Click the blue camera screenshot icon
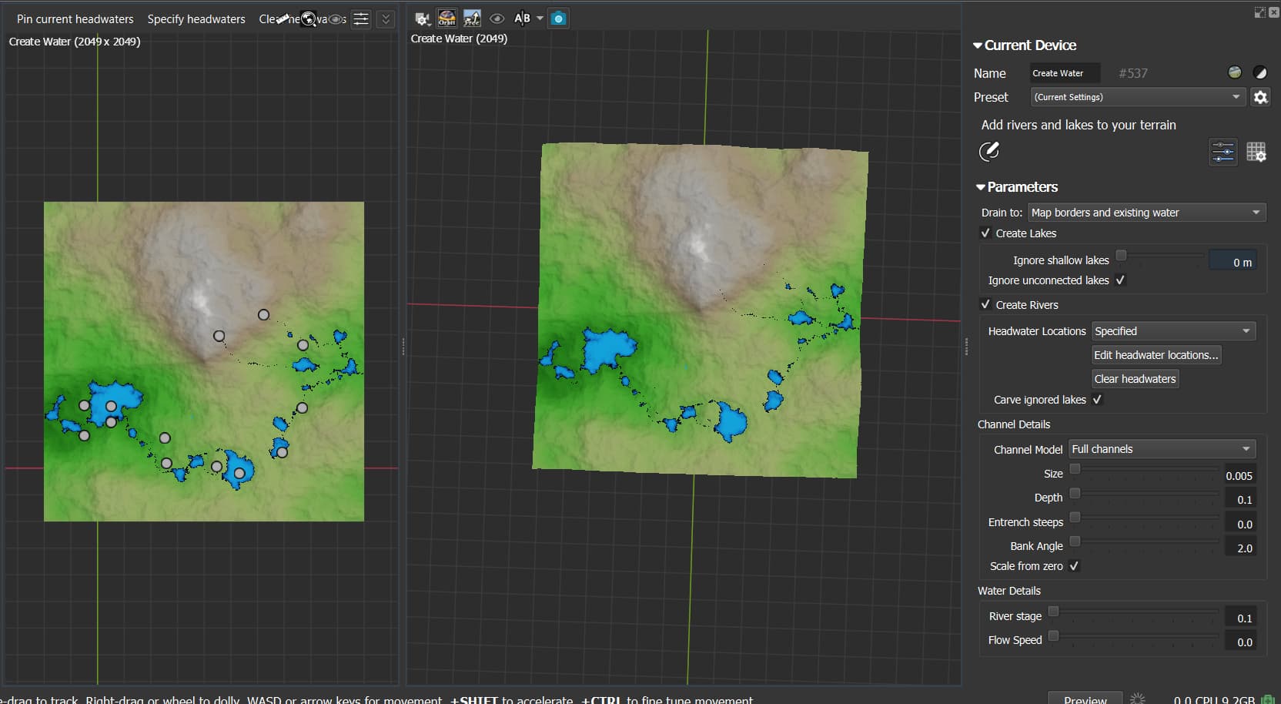The image size is (1281, 704). [559, 18]
